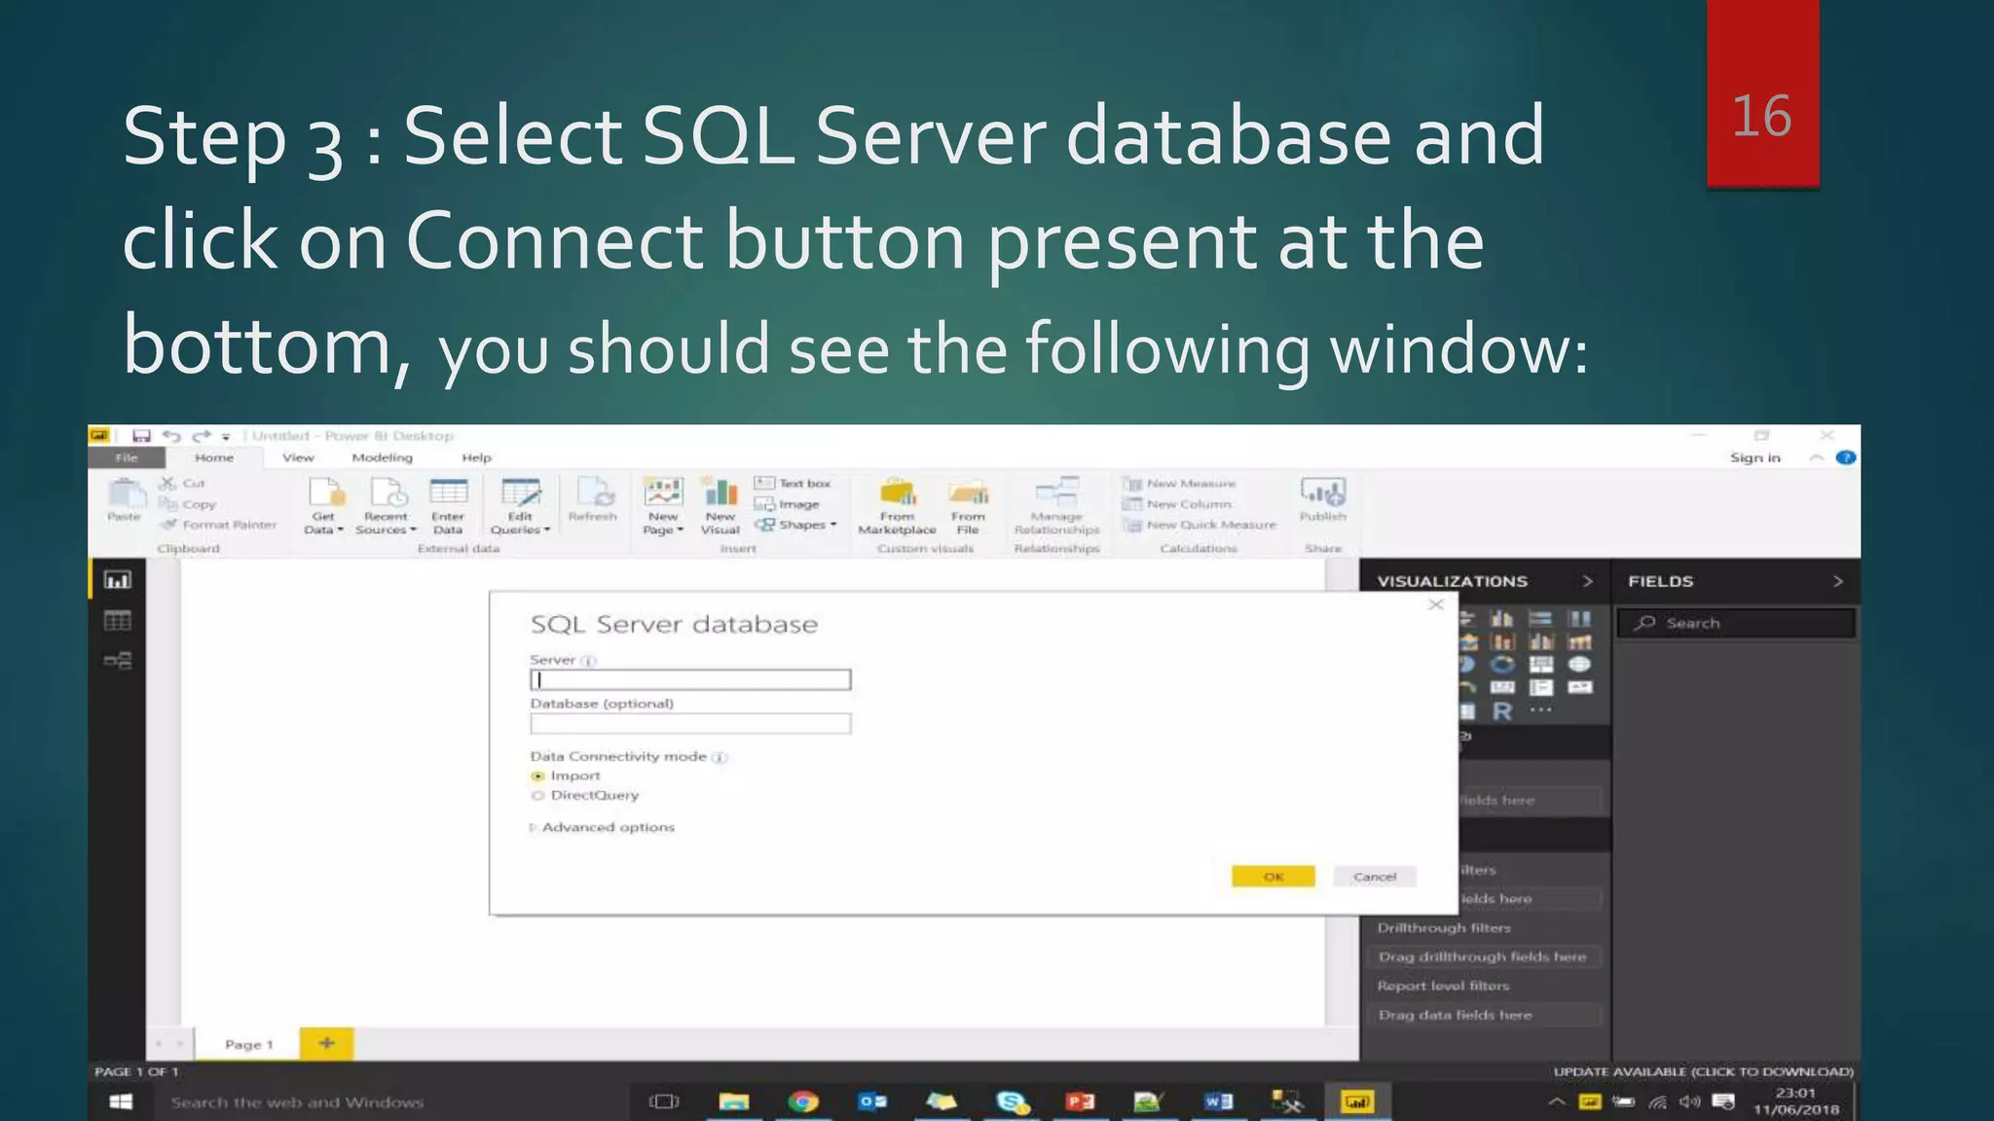Screen dimensions: 1994x1121
Task: Click Drag data fields here well
Action: tap(1482, 1015)
